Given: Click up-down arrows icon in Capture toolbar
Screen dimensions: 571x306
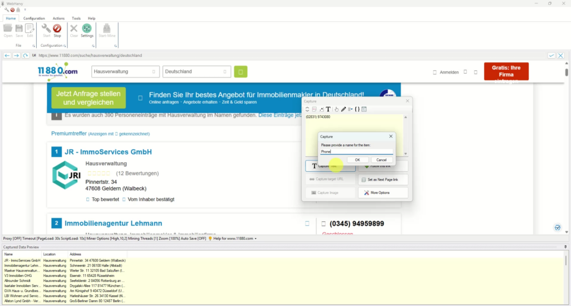Looking at the screenshot, I should tap(307, 109).
